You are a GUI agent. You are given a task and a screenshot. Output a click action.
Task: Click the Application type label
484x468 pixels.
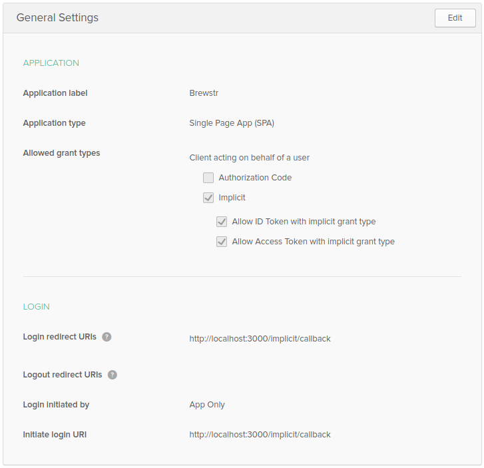coord(54,123)
